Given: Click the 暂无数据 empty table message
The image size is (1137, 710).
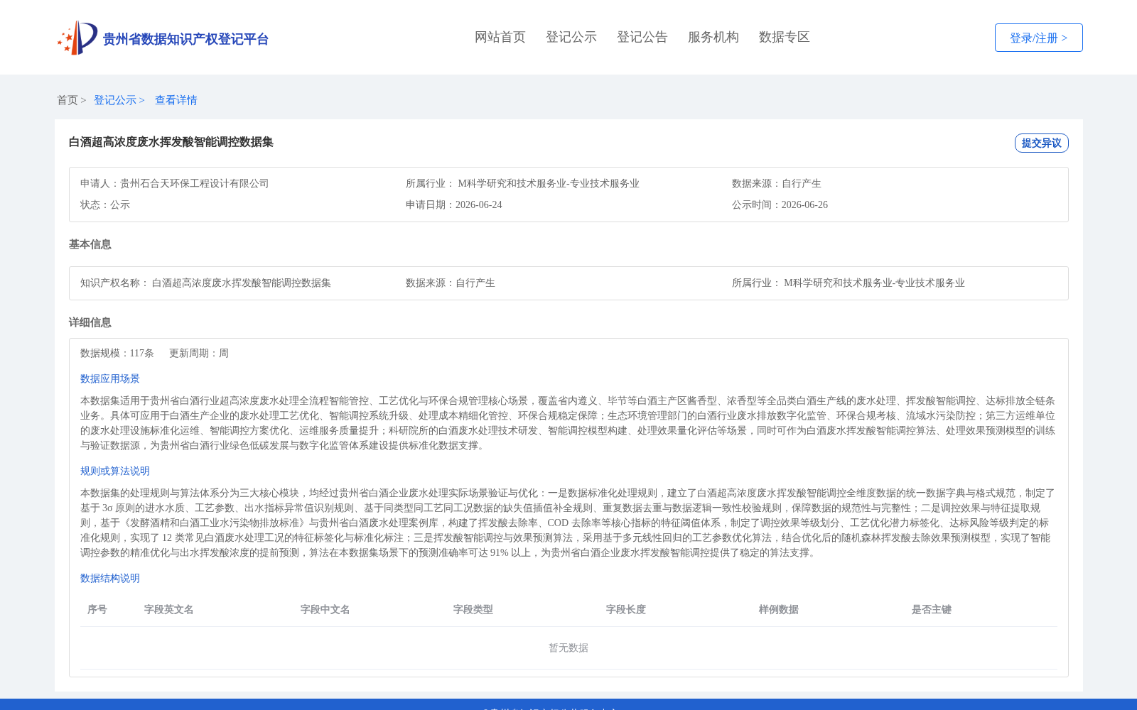Looking at the screenshot, I should [568, 648].
